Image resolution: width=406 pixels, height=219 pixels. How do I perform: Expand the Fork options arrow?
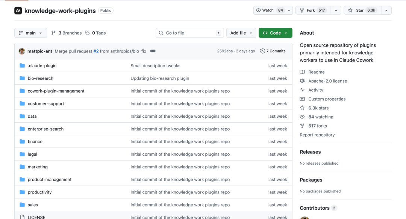pyautogui.click(x=336, y=10)
